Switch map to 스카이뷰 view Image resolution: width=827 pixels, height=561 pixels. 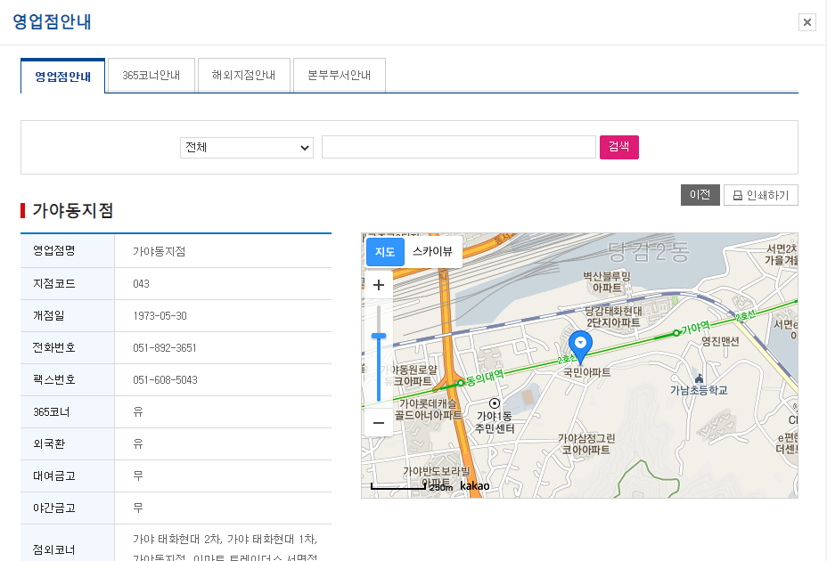pos(432,251)
